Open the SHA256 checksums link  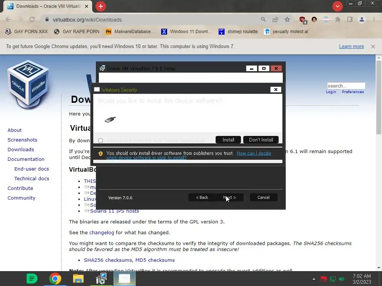[108, 260]
